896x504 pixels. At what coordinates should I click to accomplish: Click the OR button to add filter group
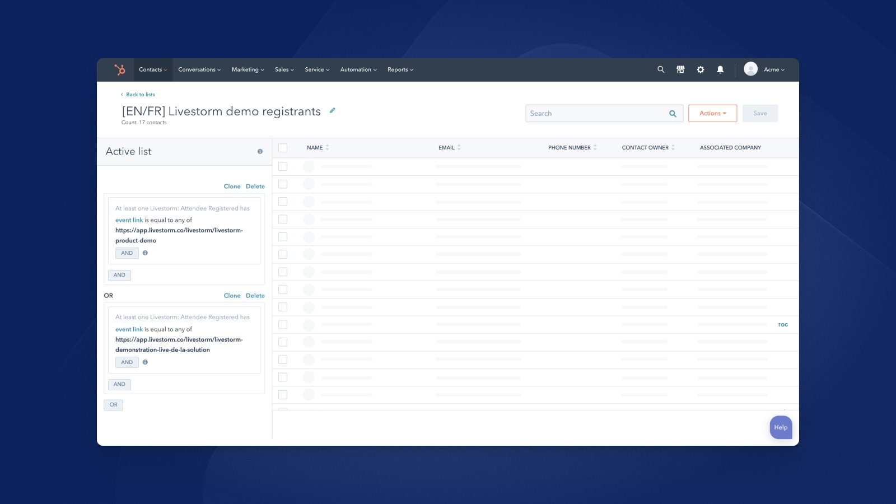click(x=113, y=405)
